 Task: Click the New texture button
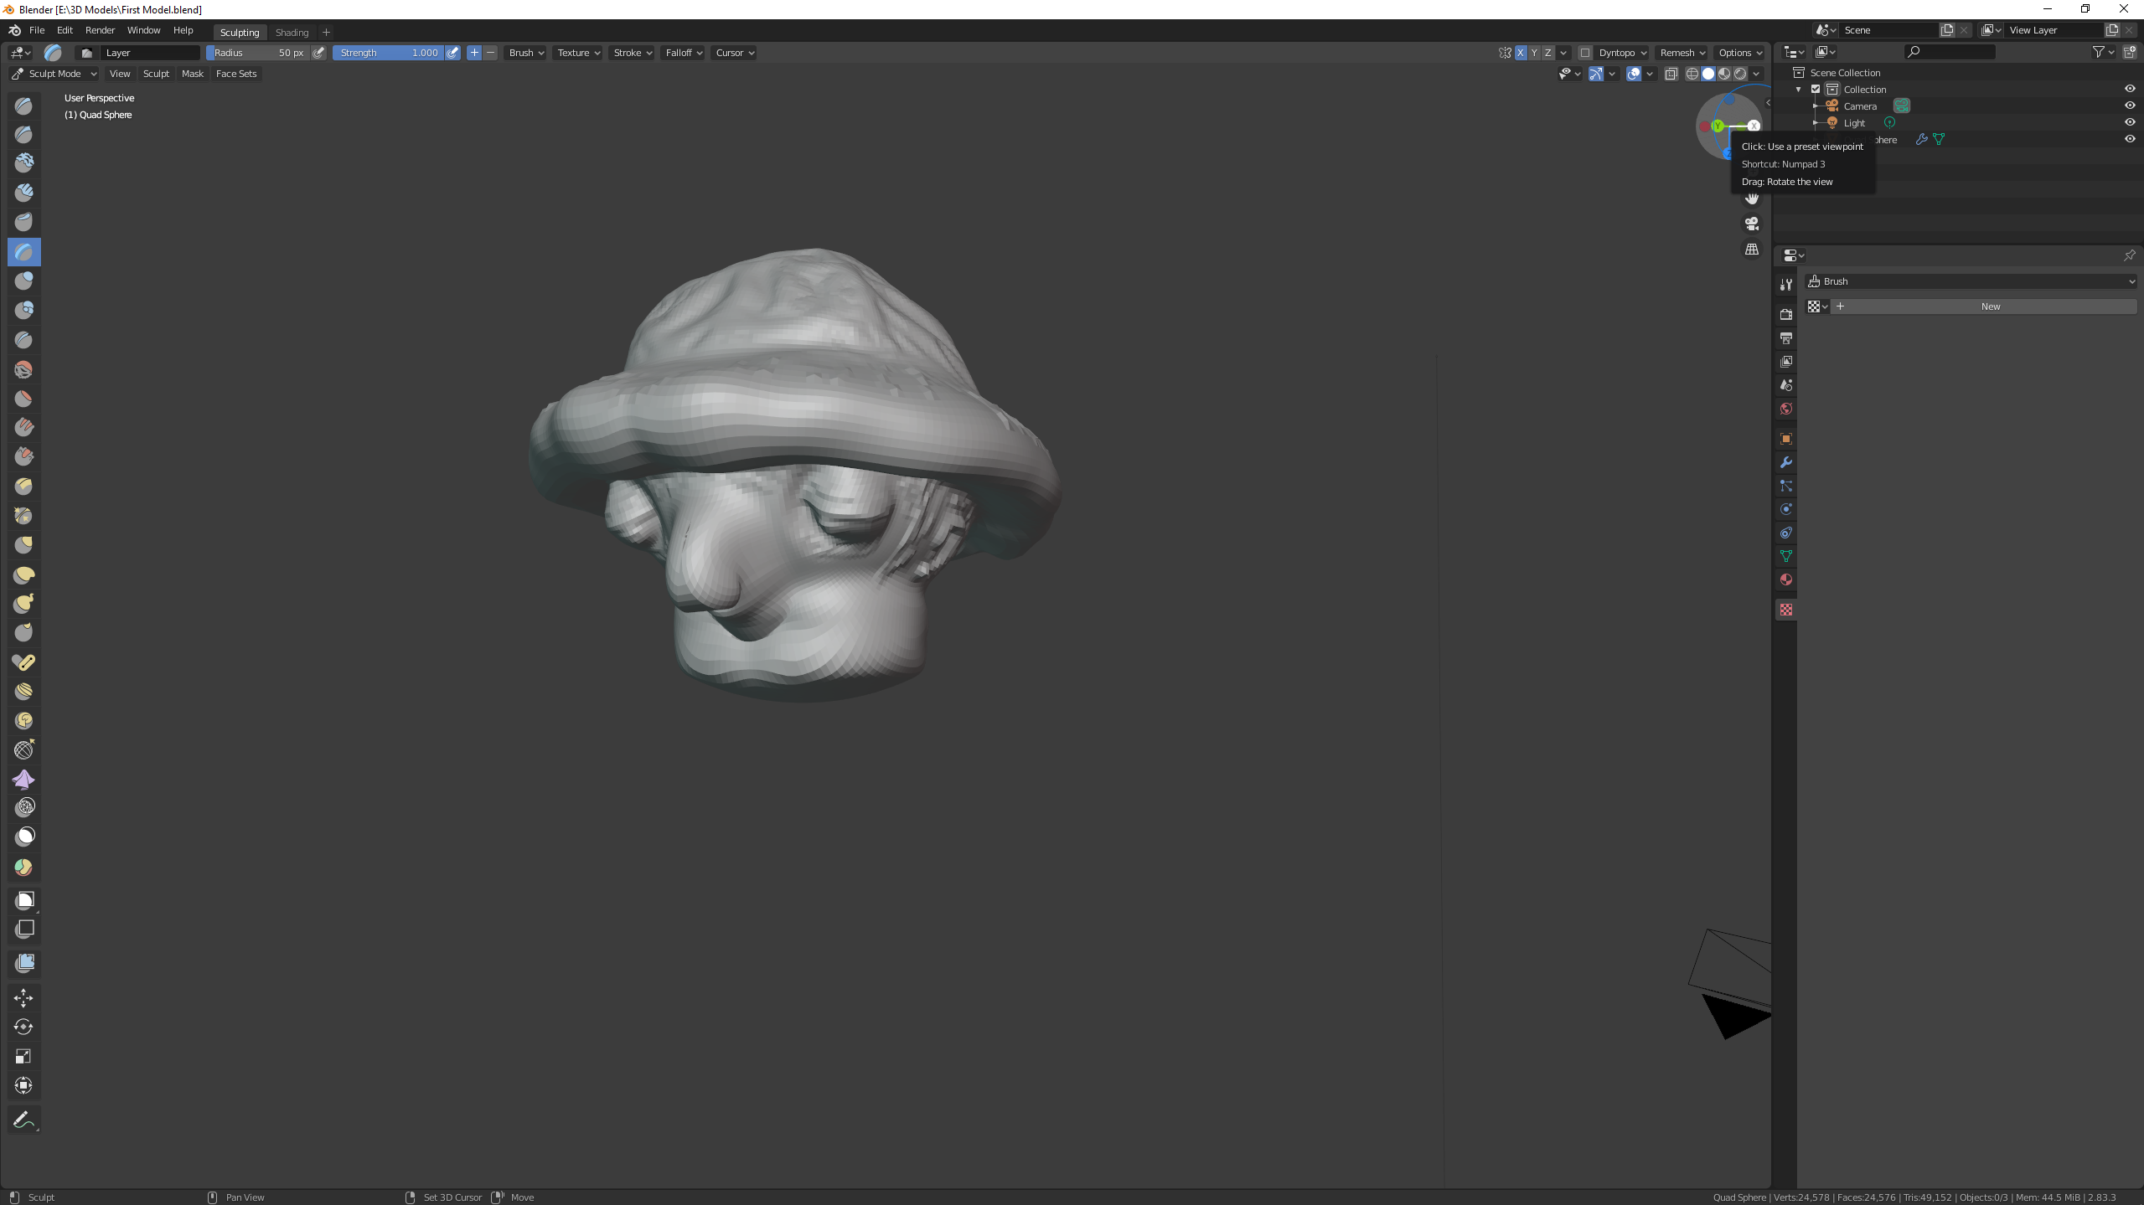pos(1990,306)
